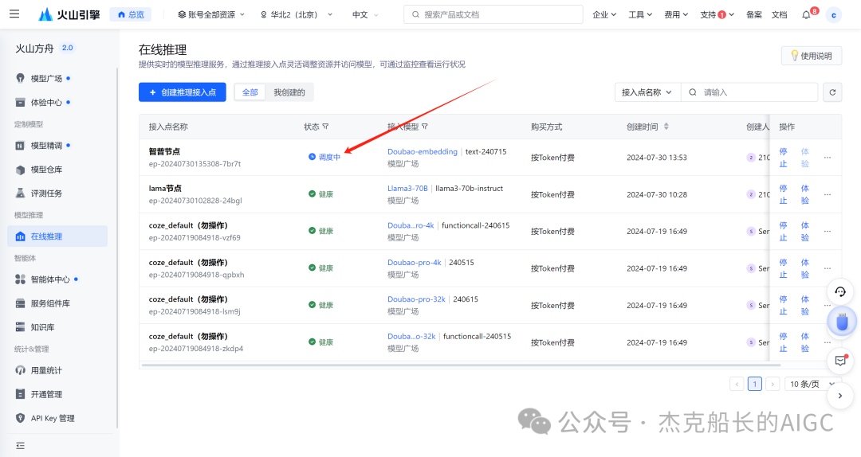Click 停止 for 智普节点 row
The height and width of the screenshot is (457, 861).
[x=783, y=158]
